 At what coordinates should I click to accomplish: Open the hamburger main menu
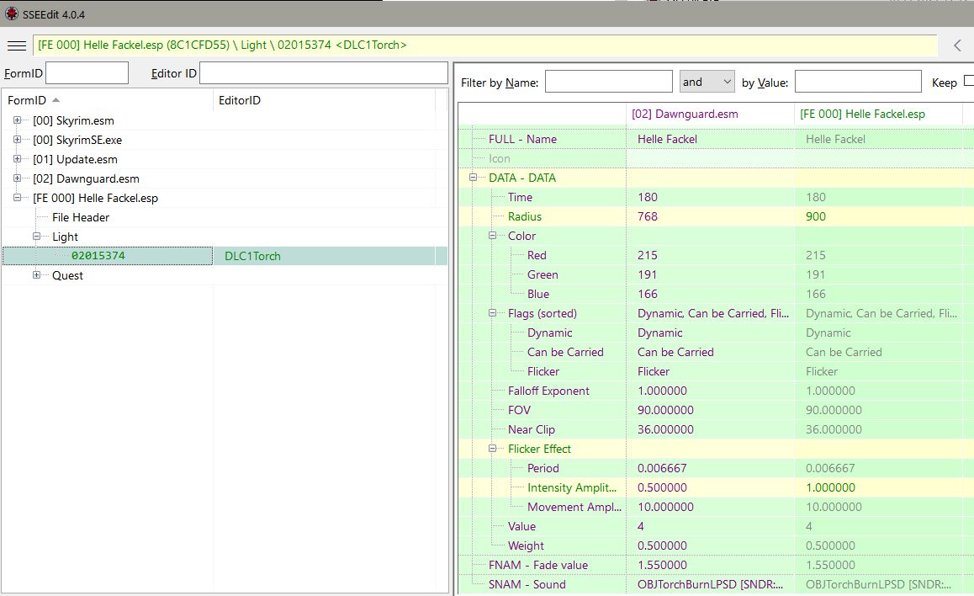coord(16,45)
